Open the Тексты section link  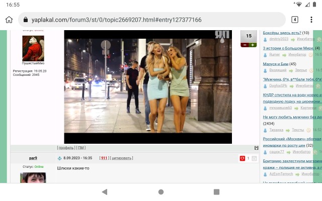(x=298, y=130)
